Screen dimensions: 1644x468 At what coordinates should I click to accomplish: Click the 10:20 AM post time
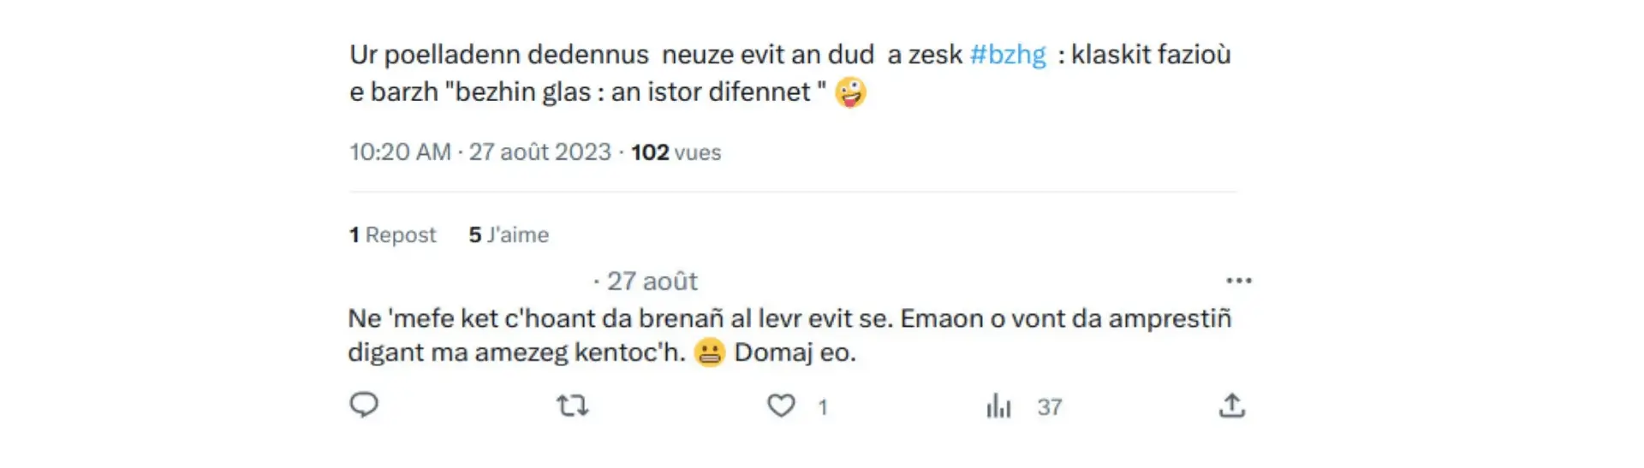(400, 152)
